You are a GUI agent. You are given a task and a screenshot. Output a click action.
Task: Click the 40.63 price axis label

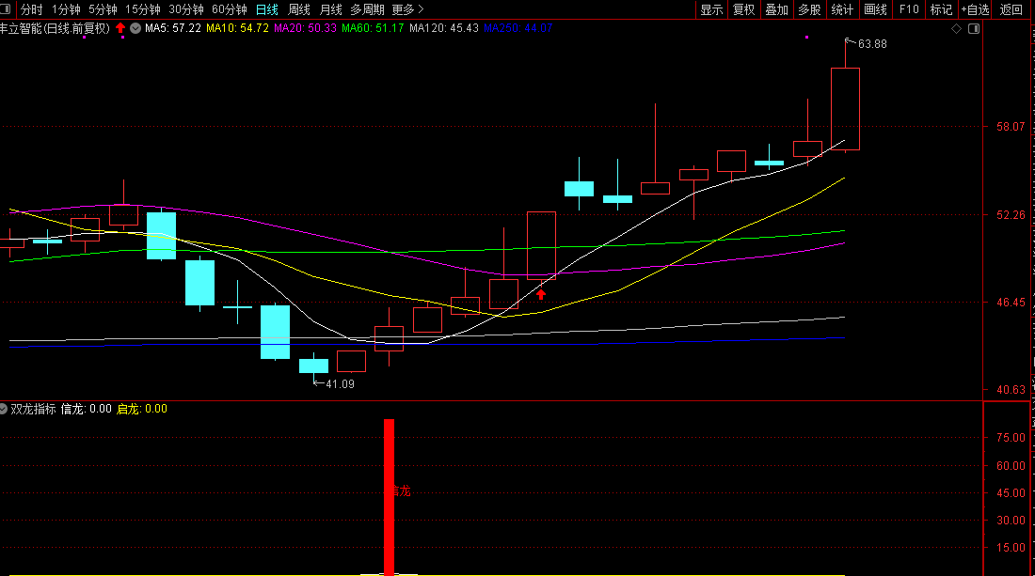[1011, 390]
